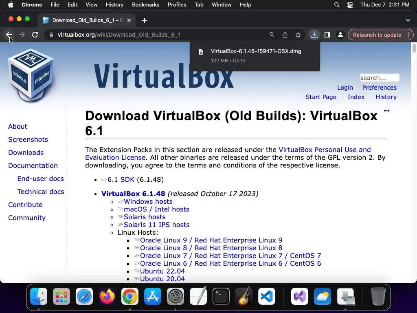Screen dimensions: 417x313
Task: Select the Download_Old_Builds_6_1 browser tab
Action: (x=87, y=20)
